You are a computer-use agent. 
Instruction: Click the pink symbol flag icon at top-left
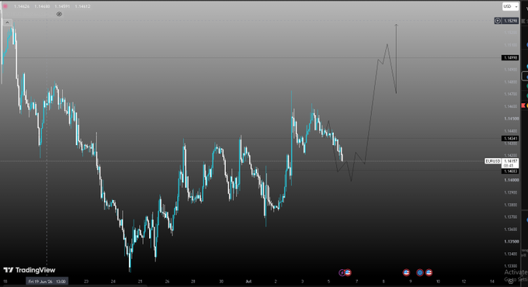tap(5, 6)
